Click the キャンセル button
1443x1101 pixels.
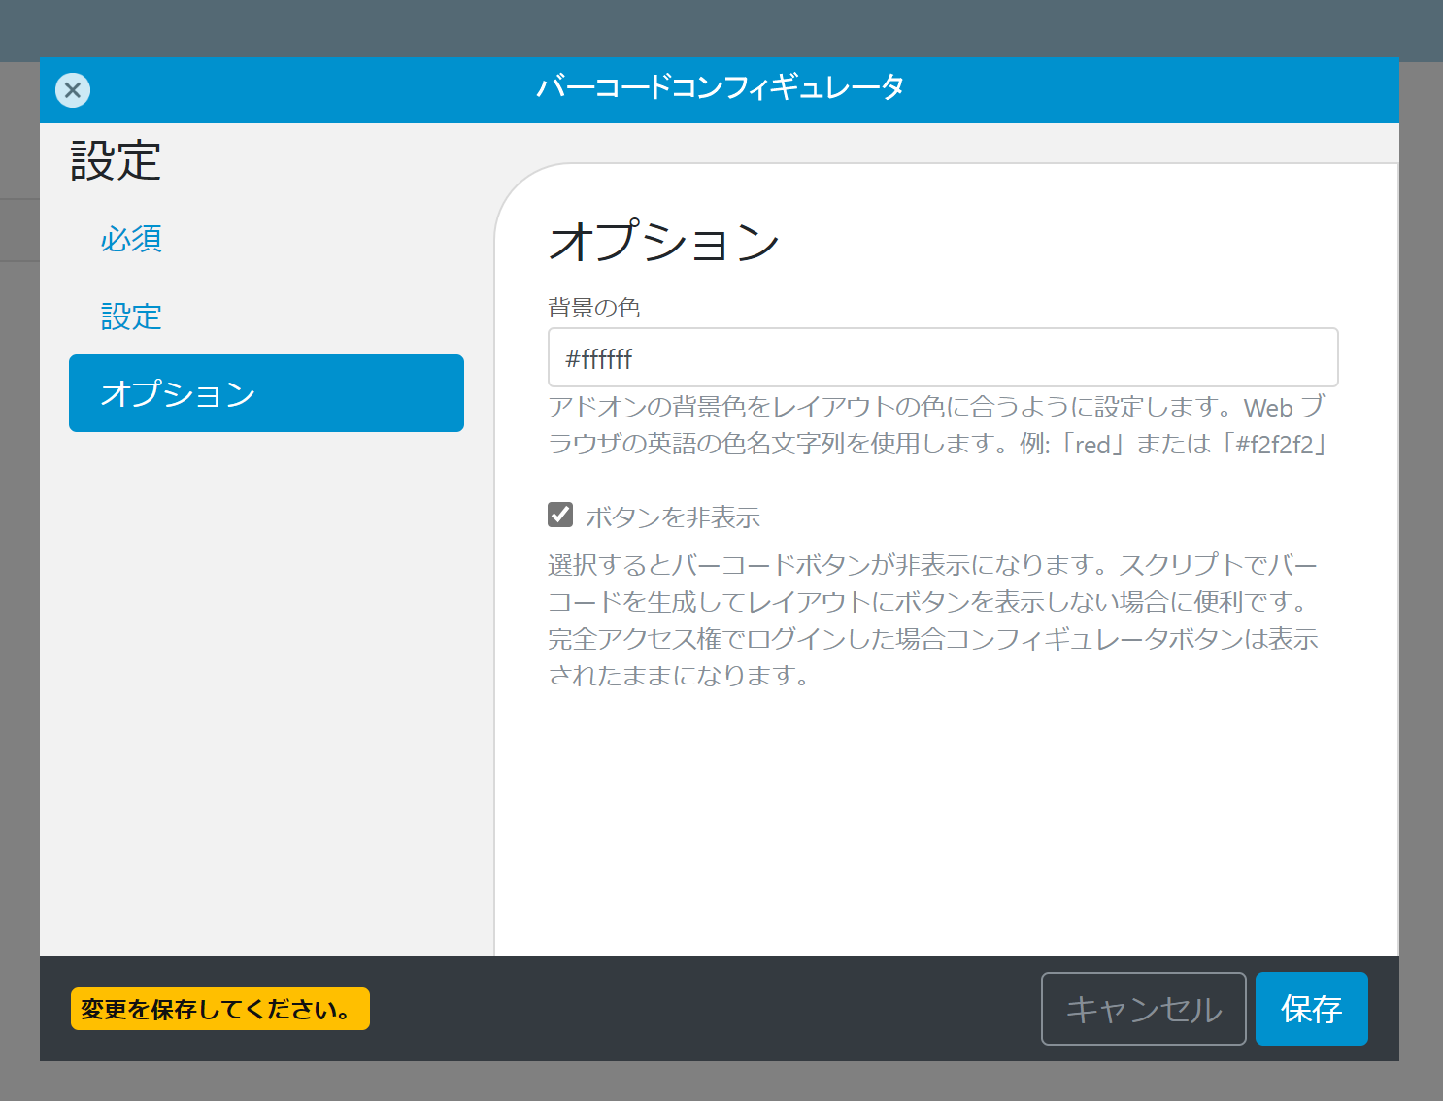click(x=1143, y=1009)
